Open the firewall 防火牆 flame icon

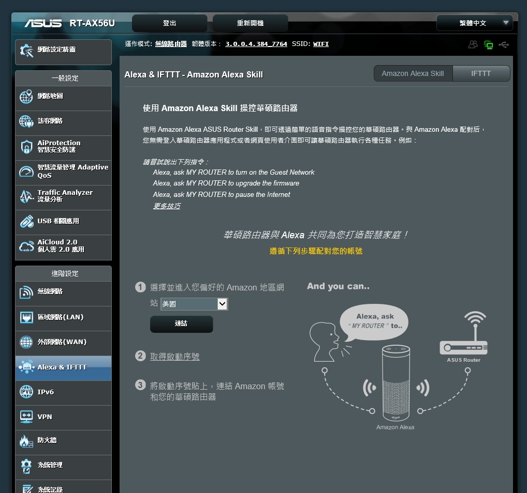point(26,441)
